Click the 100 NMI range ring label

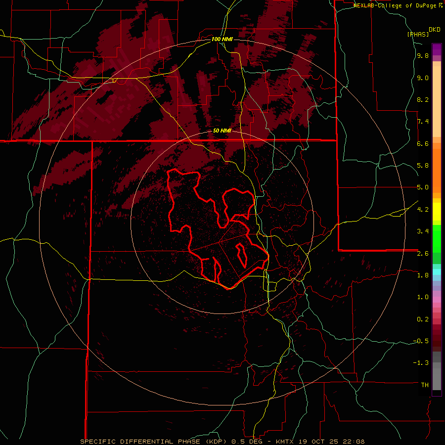[222, 39]
